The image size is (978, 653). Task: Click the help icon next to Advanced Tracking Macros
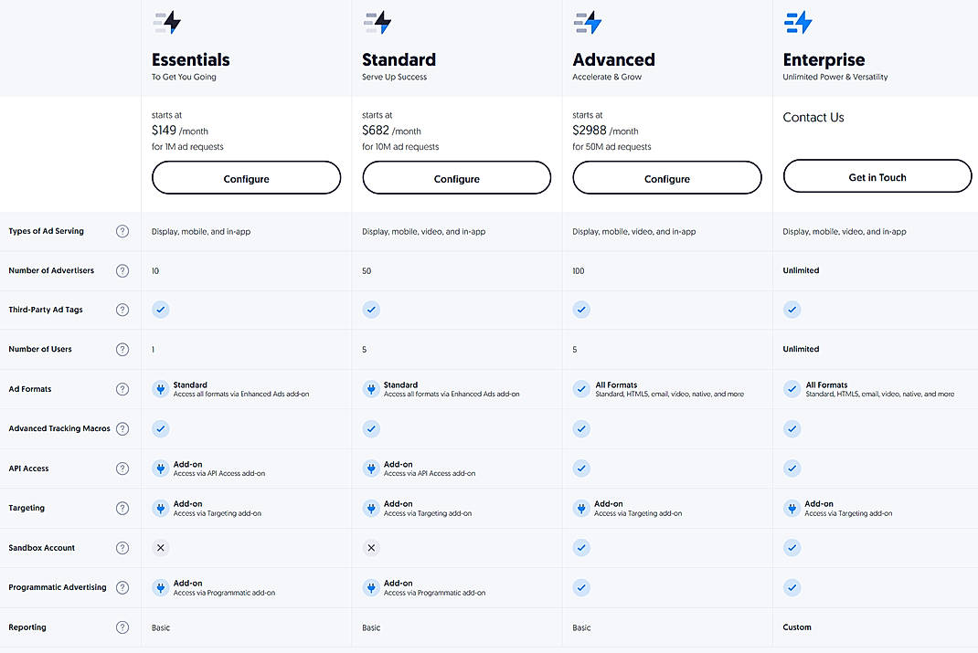pyautogui.click(x=122, y=428)
